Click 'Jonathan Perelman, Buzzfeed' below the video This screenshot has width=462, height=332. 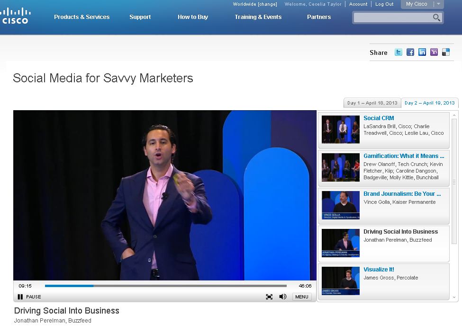tap(53, 321)
